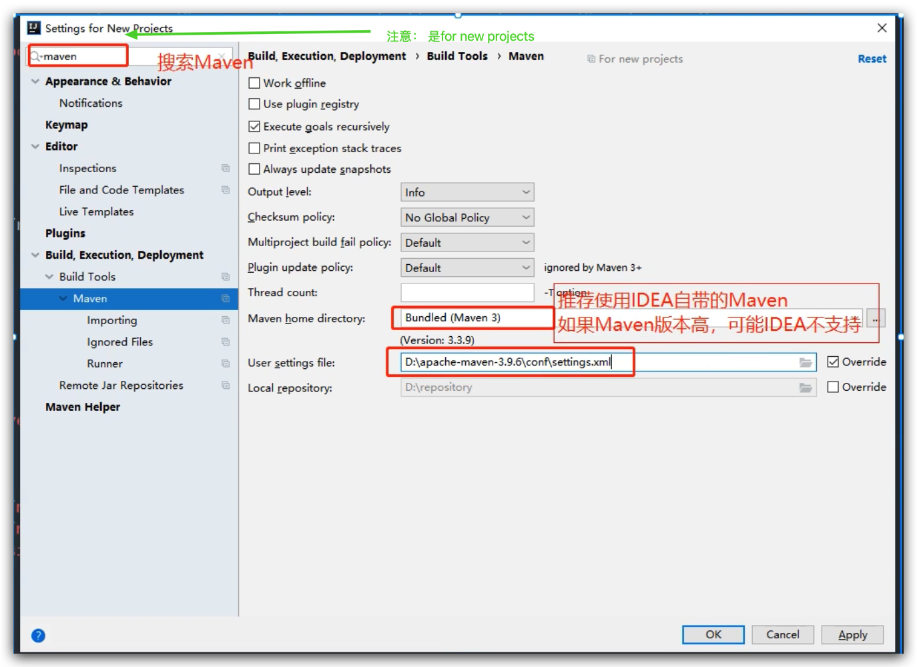
Task: Collapse the Maven tree node
Action: pyautogui.click(x=63, y=299)
